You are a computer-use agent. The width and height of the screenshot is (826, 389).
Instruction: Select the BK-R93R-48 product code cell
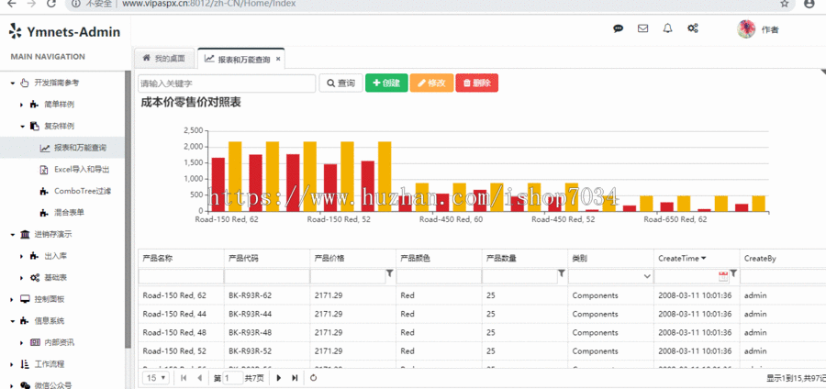266,333
